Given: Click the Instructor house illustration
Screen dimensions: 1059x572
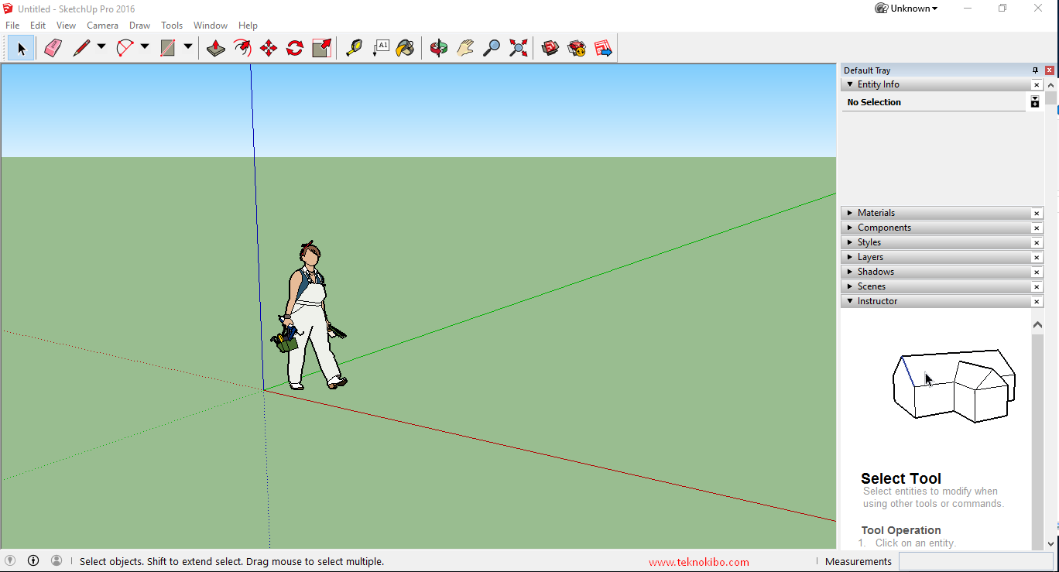Looking at the screenshot, I should tap(954, 385).
